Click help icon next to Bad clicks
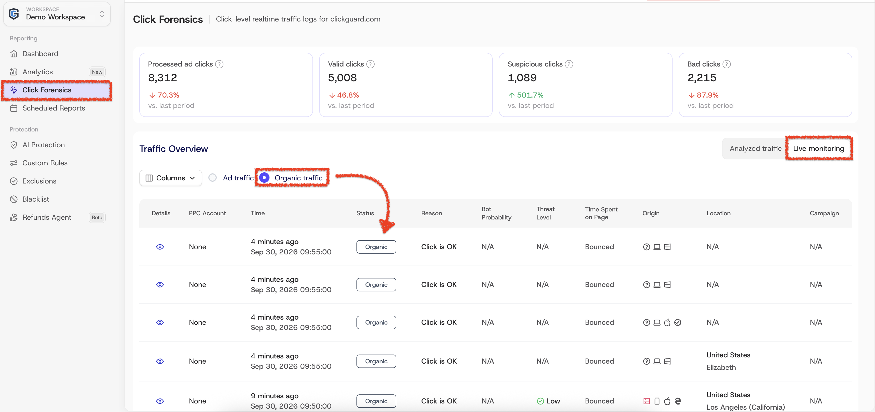This screenshot has height=412, width=875. point(727,64)
